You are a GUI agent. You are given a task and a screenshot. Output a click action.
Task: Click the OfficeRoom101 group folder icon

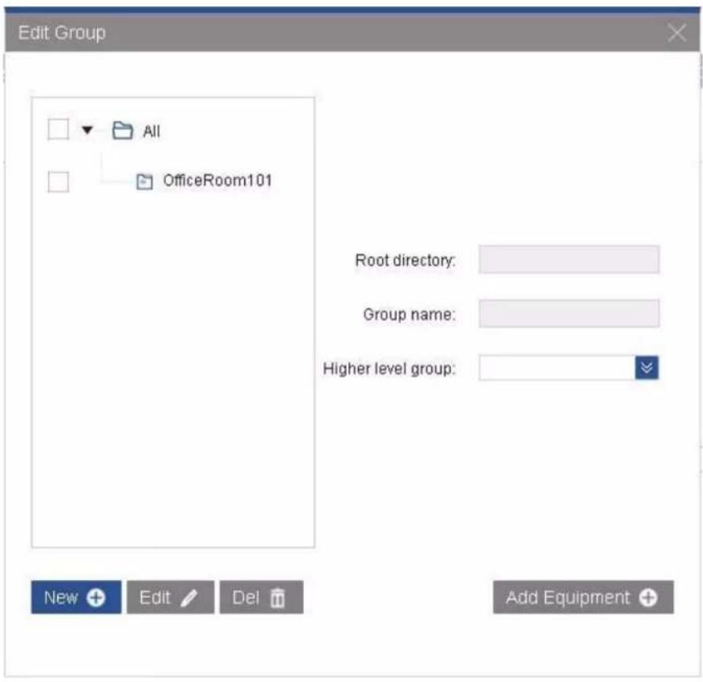[x=144, y=182]
